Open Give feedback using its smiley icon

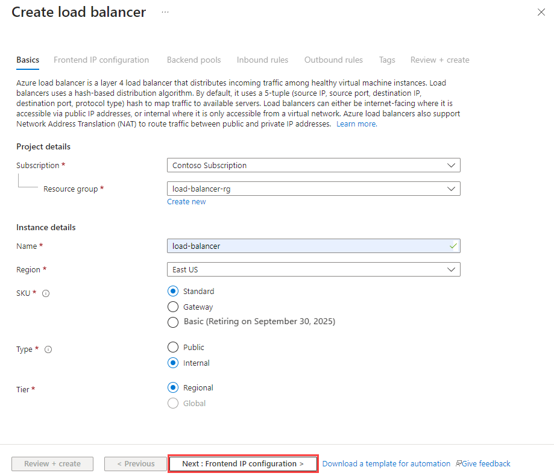pos(459,463)
